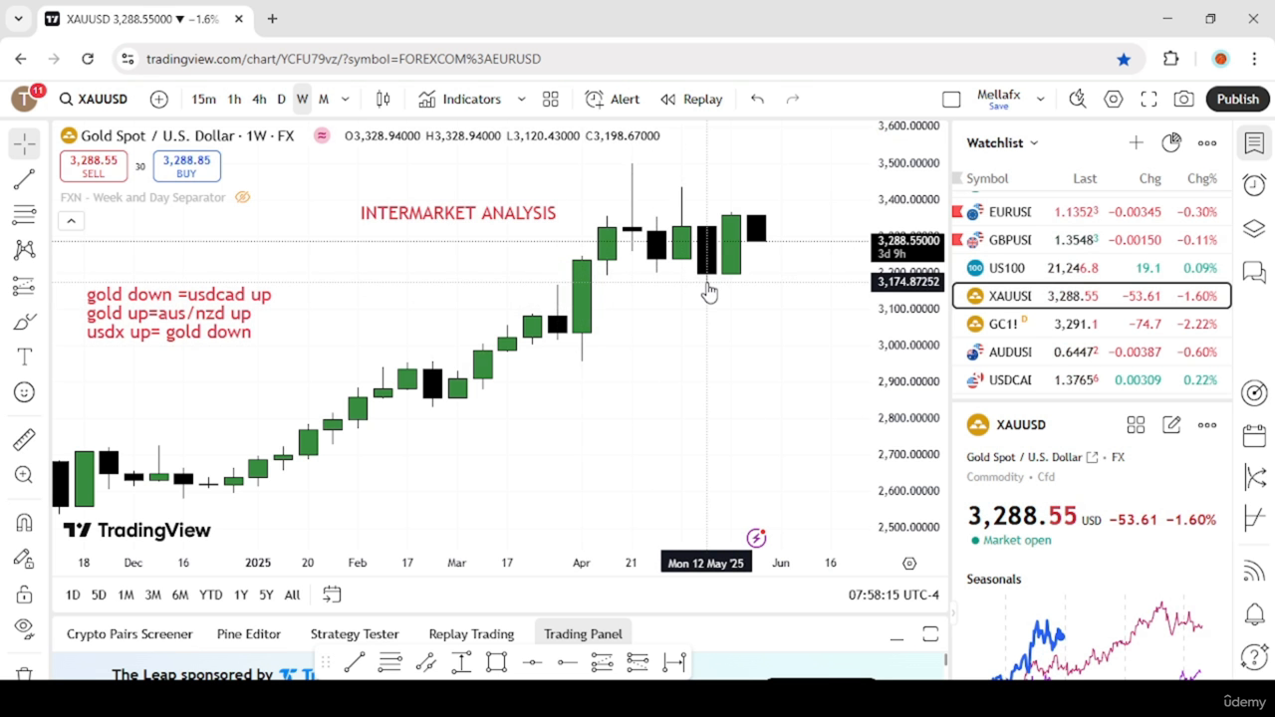Click the compare or add symbol plus icon
The height and width of the screenshot is (717, 1275).
coord(159,99)
